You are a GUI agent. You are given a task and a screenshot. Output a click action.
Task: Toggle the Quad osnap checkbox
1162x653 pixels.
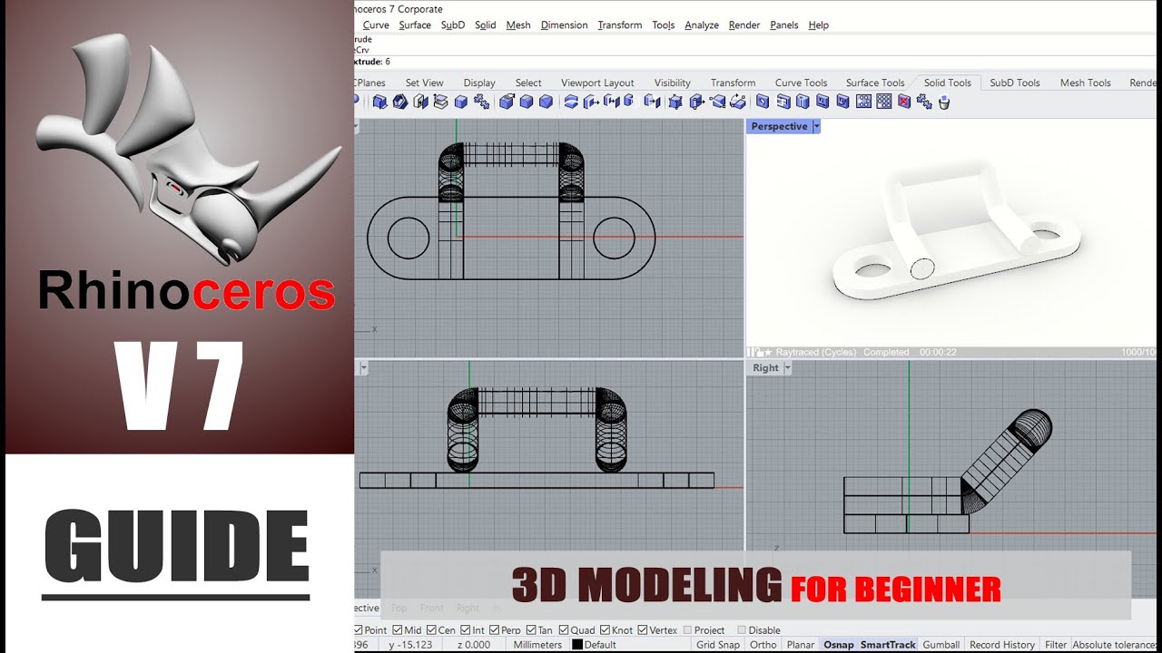click(564, 630)
